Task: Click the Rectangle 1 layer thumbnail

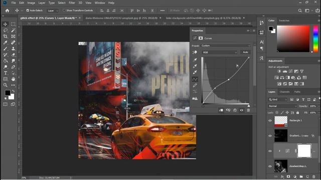Action: point(281,121)
